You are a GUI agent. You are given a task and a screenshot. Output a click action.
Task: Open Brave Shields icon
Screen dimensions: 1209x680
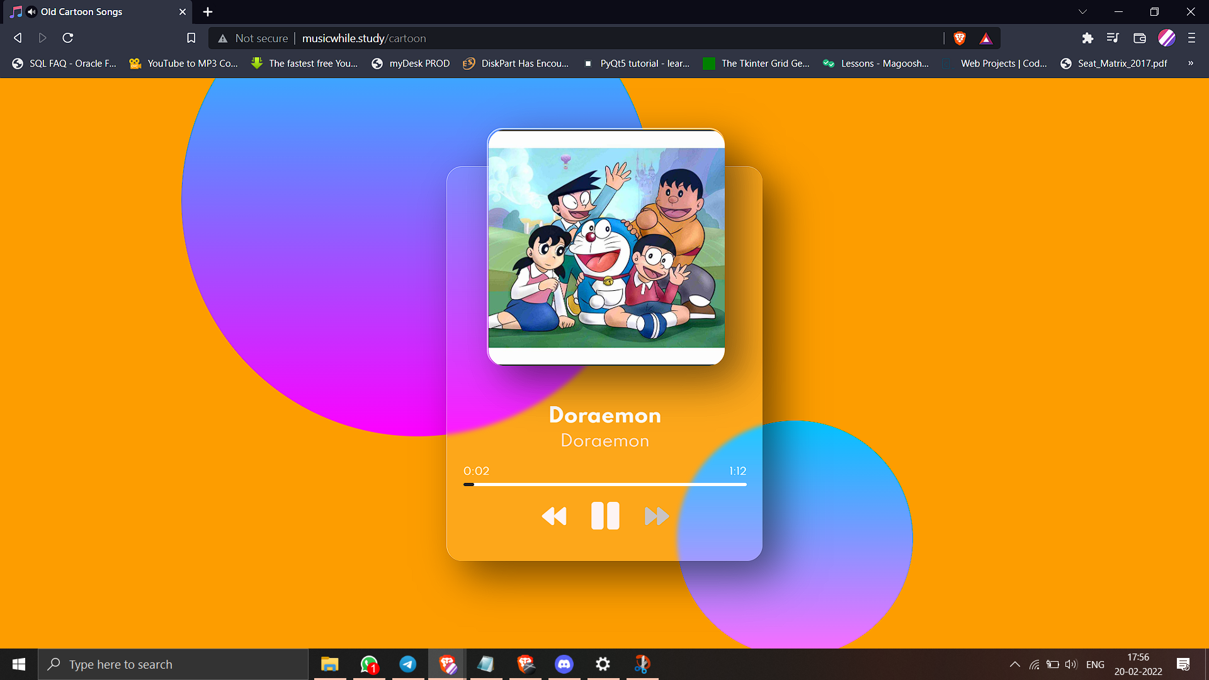coord(960,38)
